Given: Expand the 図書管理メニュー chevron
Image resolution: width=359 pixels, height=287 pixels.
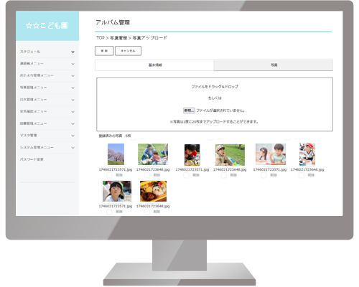Looking at the screenshot, I should pyautogui.click(x=73, y=123).
